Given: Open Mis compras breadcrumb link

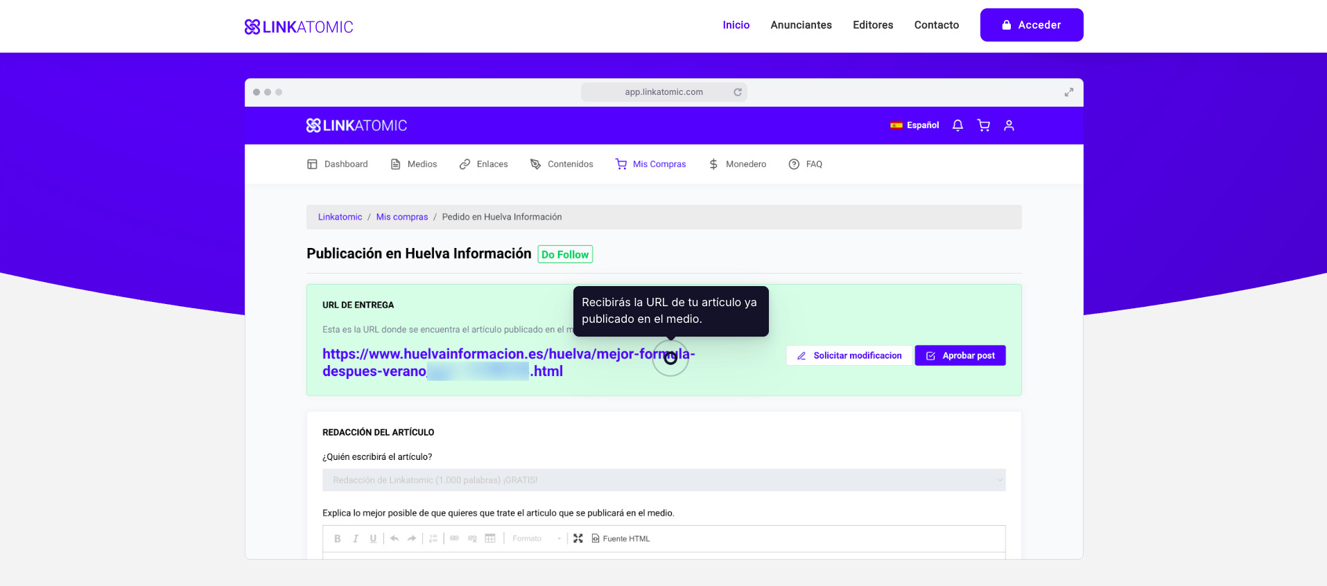Looking at the screenshot, I should 402,217.
